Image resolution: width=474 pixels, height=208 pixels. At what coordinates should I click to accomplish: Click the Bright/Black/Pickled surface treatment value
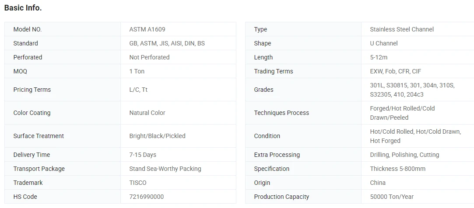(158, 136)
